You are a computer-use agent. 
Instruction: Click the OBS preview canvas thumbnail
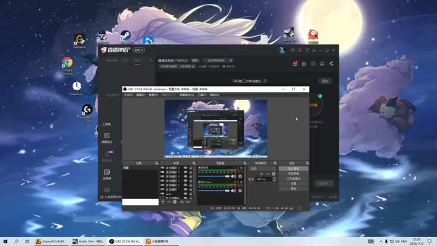216,128
